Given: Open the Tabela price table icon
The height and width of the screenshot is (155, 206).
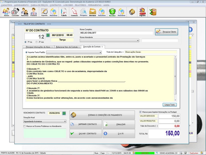Looking at the screenshot, I should [x=64, y=12].
